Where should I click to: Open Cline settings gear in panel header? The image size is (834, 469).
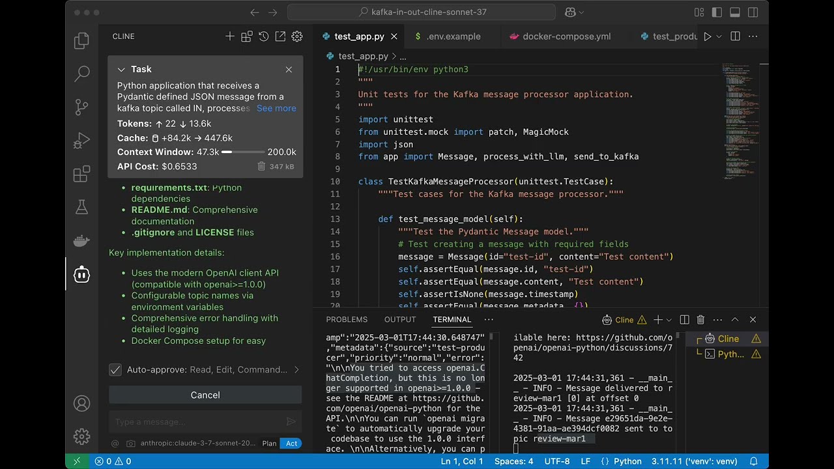pos(297,36)
